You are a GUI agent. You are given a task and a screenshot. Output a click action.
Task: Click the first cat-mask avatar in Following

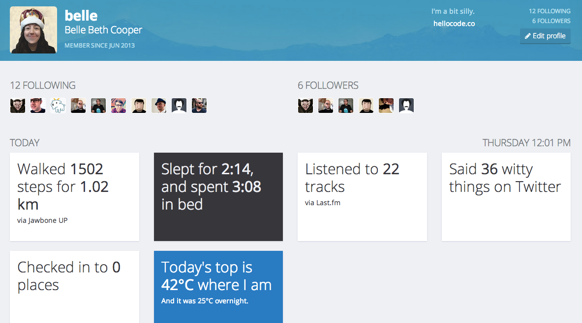click(17, 106)
